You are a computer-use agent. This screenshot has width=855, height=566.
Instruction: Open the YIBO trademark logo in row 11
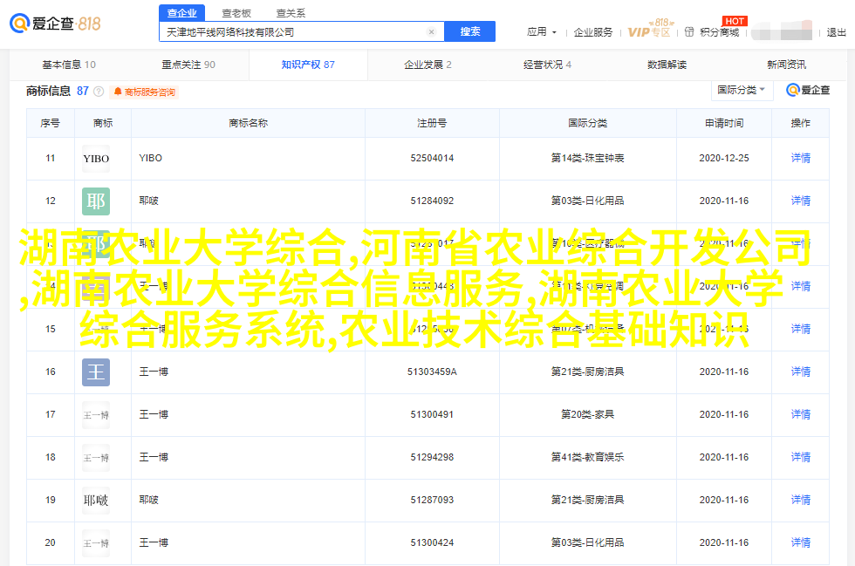coord(96,159)
